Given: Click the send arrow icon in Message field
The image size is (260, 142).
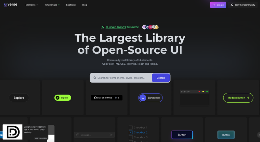Looking at the screenshot, I should point(111,135).
